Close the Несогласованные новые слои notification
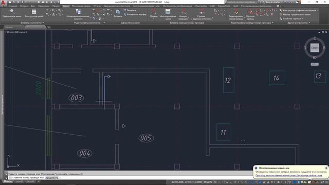329x185 pixels. coord(326,168)
